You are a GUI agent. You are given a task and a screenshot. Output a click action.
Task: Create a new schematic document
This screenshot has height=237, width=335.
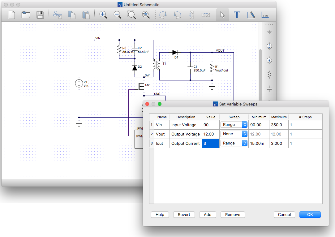point(12,15)
